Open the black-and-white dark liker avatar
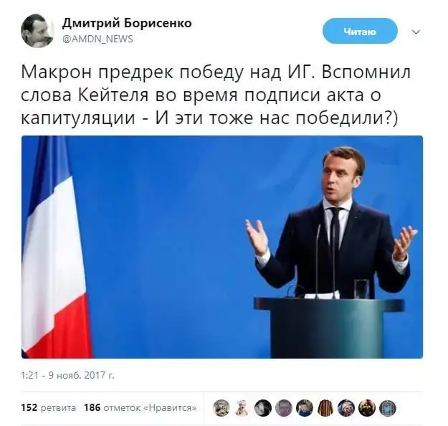Image resolution: width=448 pixels, height=426 pixels. [x=263, y=407]
